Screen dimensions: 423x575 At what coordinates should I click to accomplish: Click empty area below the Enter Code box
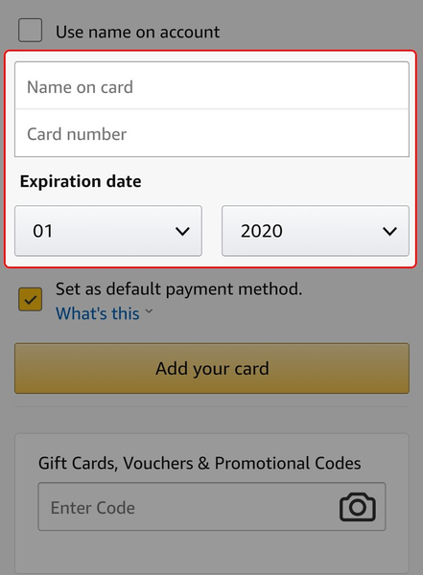point(212,552)
